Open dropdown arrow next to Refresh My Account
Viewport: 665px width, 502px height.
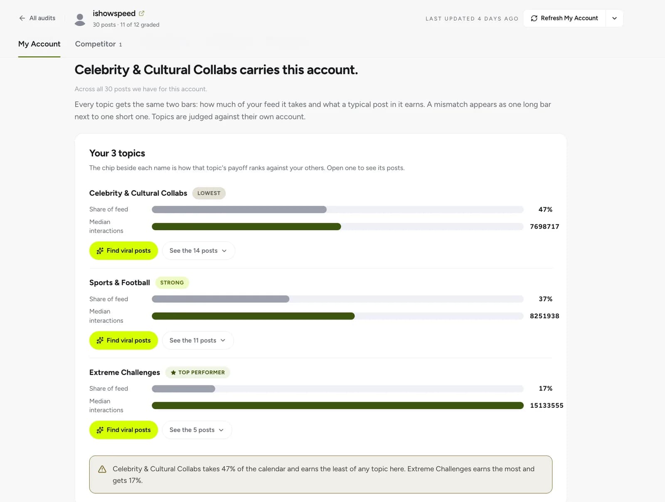(x=614, y=18)
